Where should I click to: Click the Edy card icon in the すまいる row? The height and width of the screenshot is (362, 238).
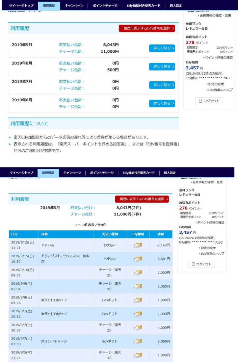coord(138,245)
